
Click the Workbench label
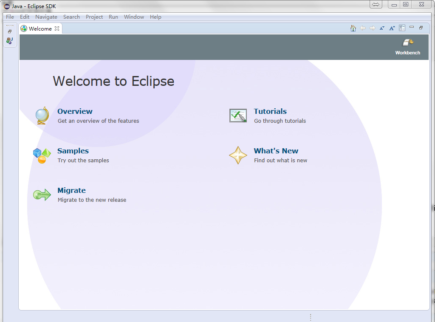(x=408, y=53)
